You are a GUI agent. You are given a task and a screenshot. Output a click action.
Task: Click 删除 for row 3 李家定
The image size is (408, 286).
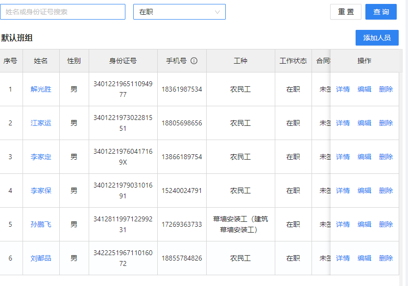click(386, 157)
